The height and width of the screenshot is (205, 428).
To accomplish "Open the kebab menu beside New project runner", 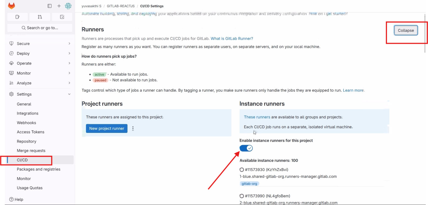I will [x=133, y=128].
